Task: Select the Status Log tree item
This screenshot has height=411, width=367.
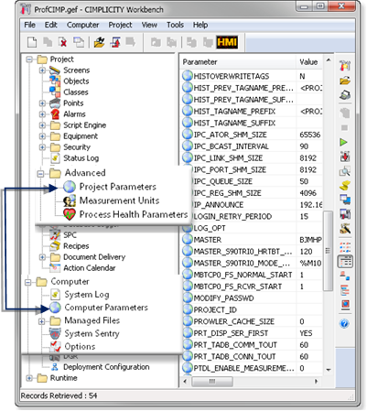Action: click(81, 158)
